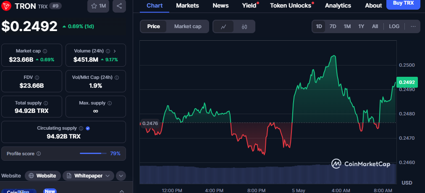The height and width of the screenshot is (193, 425).
Task: Click the 5 May date axis label
Action: 299,190
